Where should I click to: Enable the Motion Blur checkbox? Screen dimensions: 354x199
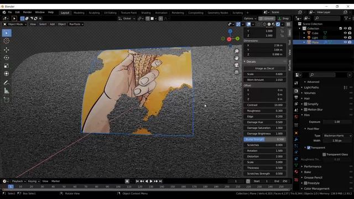pyautogui.click(x=305, y=109)
